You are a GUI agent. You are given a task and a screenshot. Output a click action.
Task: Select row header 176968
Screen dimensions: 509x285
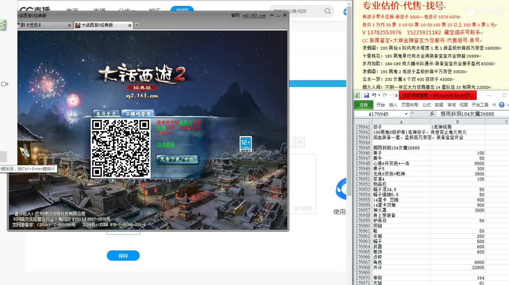point(363,268)
